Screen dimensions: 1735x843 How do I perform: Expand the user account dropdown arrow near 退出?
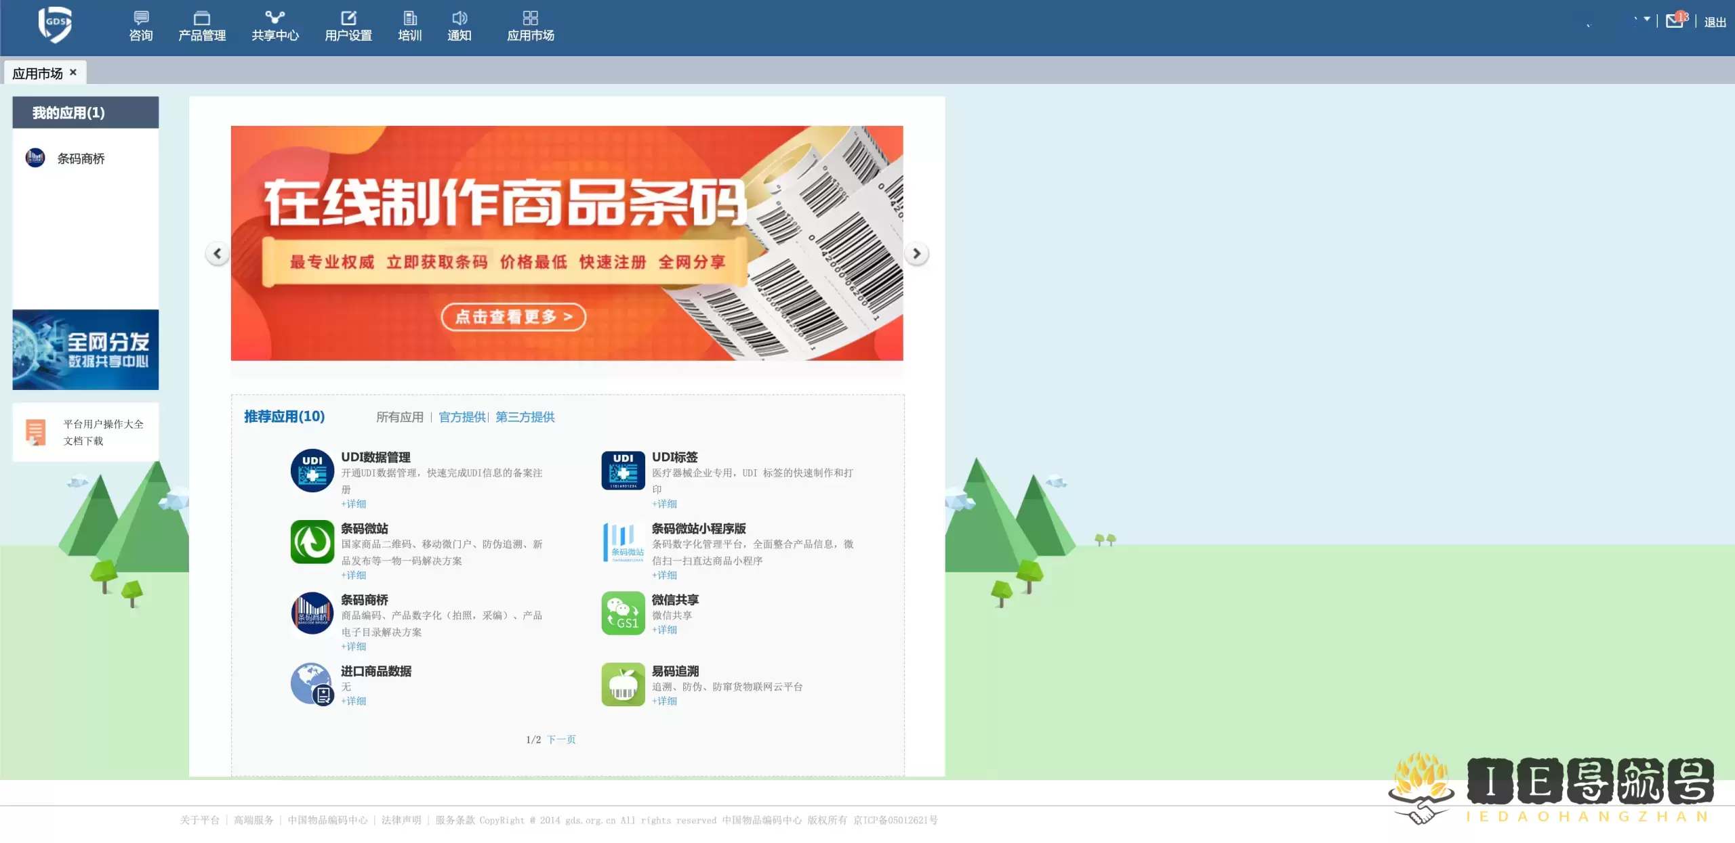1645,20
